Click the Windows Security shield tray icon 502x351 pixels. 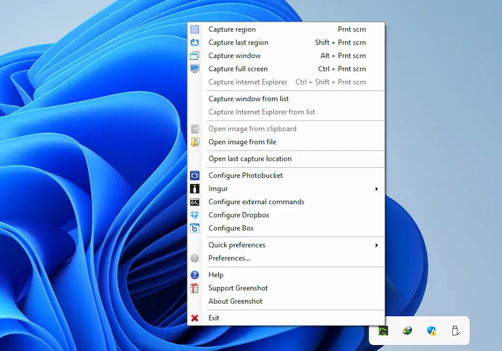[x=431, y=330]
